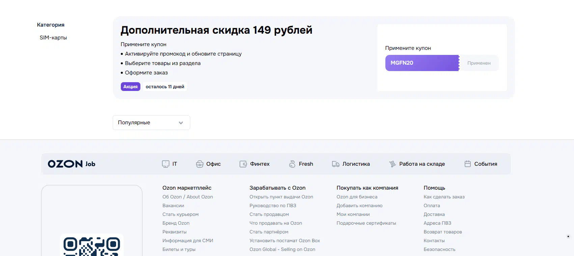This screenshot has height=256, width=574.
Task: Click the QR code image
Action: (92, 246)
